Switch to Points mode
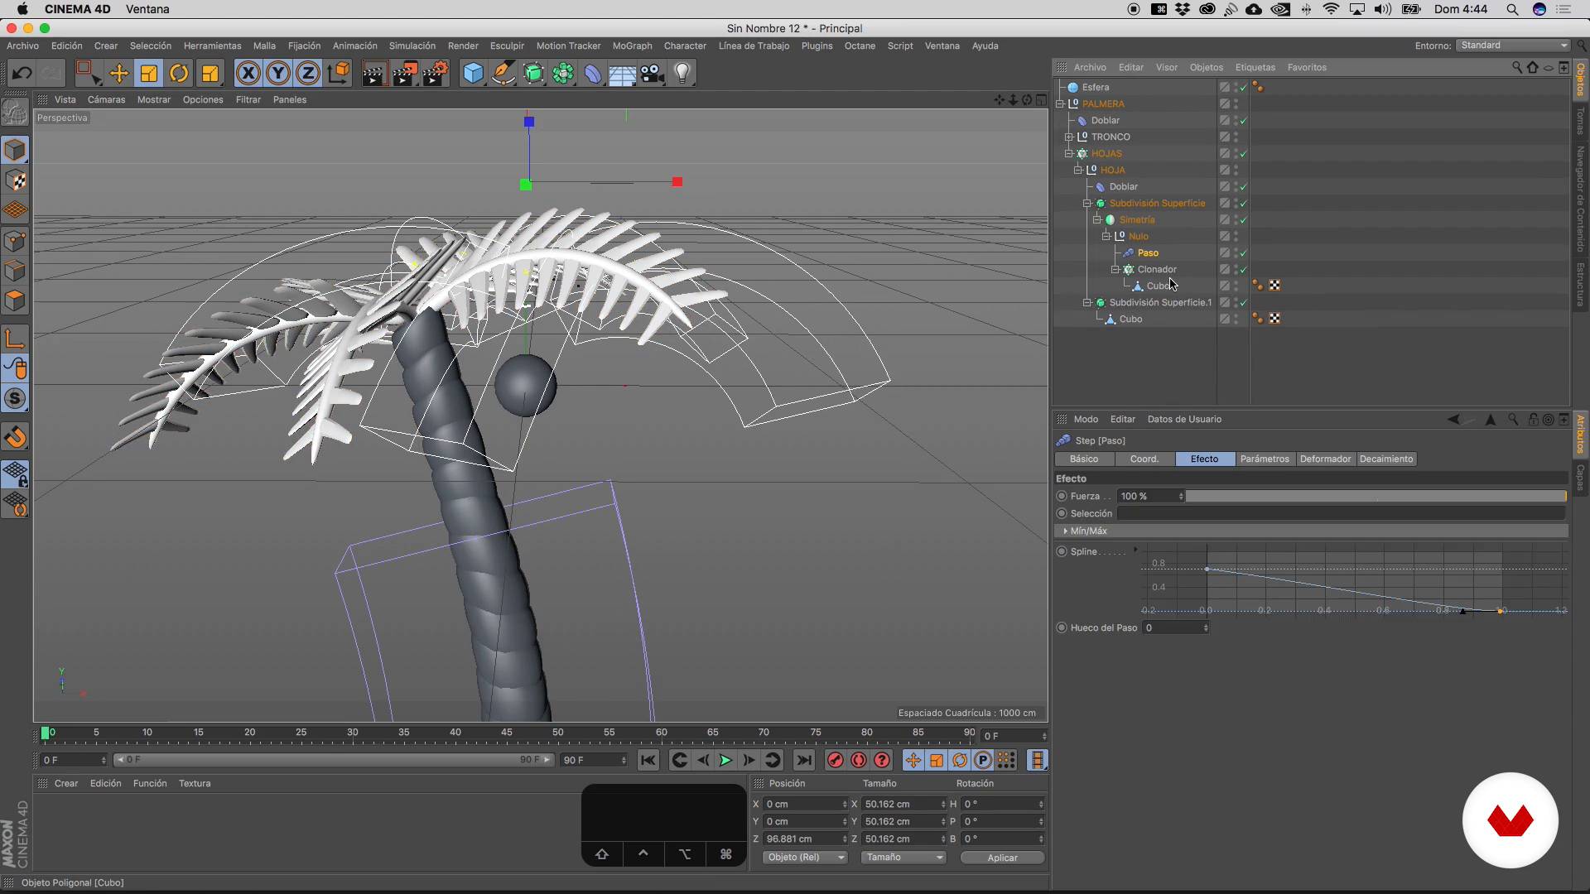1590x894 pixels. pyautogui.click(x=15, y=241)
